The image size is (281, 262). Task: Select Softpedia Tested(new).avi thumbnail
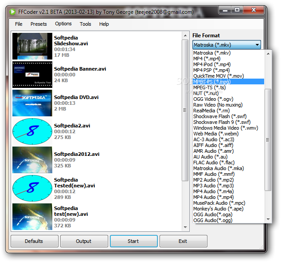point(32,188)
